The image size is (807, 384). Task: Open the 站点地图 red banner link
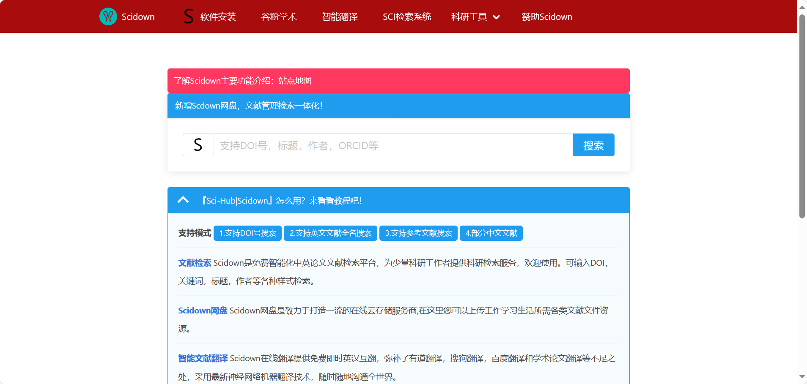[x=295, y=81]
